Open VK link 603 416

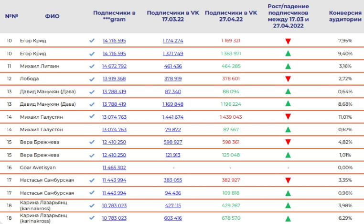[173, 218]
